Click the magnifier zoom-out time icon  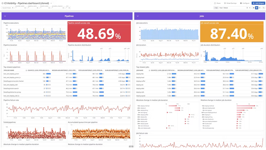264,8
